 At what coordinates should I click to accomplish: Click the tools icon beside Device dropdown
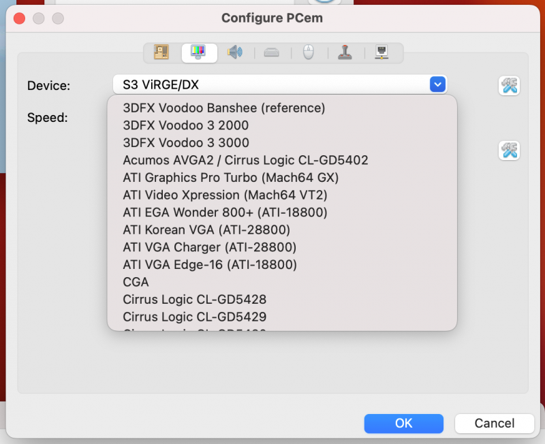(x=510, y=85)
